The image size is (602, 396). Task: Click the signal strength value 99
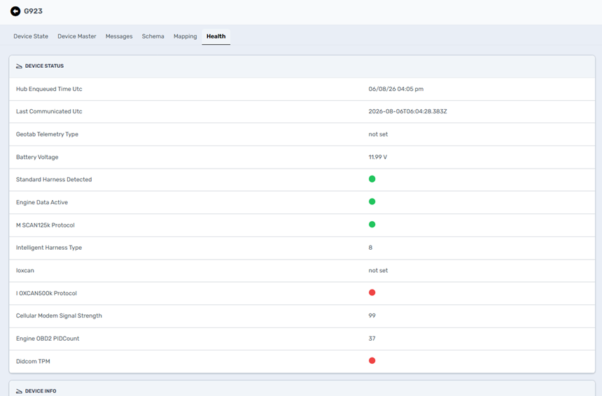(372, 316)
